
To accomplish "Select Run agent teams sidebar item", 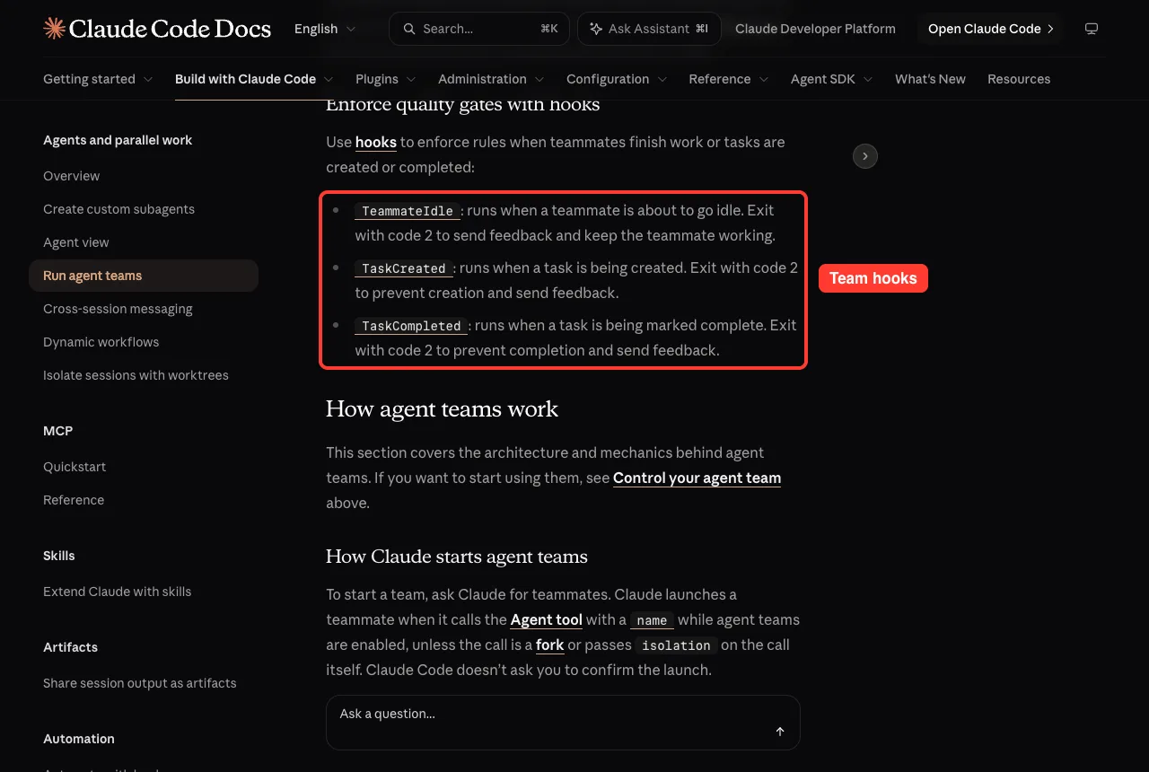I will (144, 276).
